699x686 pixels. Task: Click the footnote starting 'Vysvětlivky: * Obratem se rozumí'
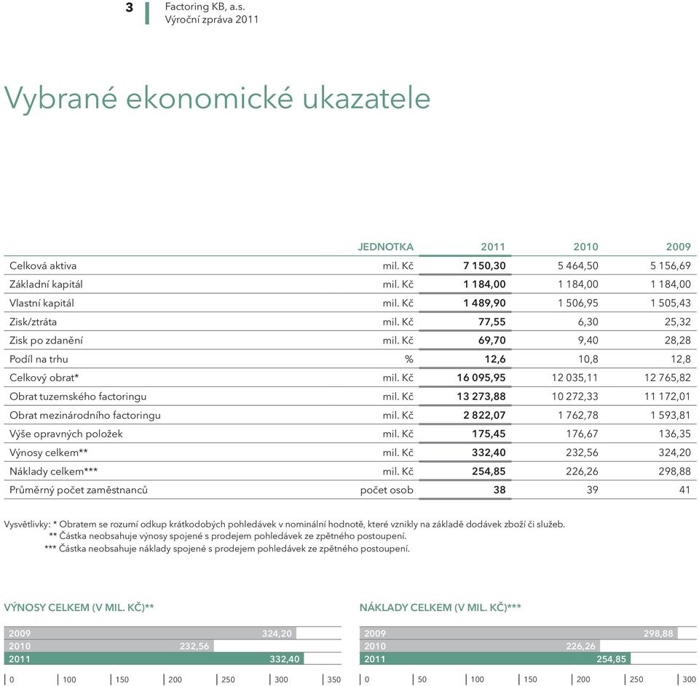[285, 525]
